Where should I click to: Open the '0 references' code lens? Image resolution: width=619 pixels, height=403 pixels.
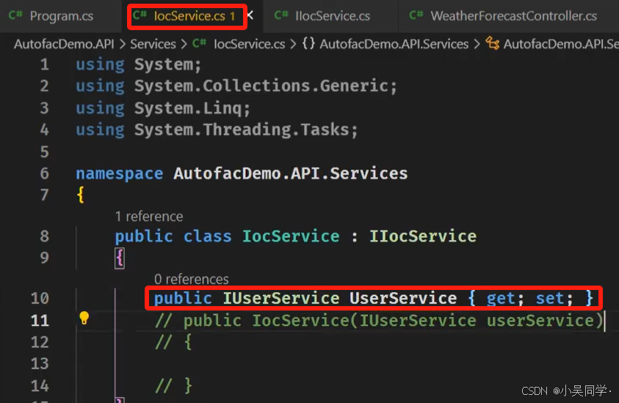pos(191,279)
